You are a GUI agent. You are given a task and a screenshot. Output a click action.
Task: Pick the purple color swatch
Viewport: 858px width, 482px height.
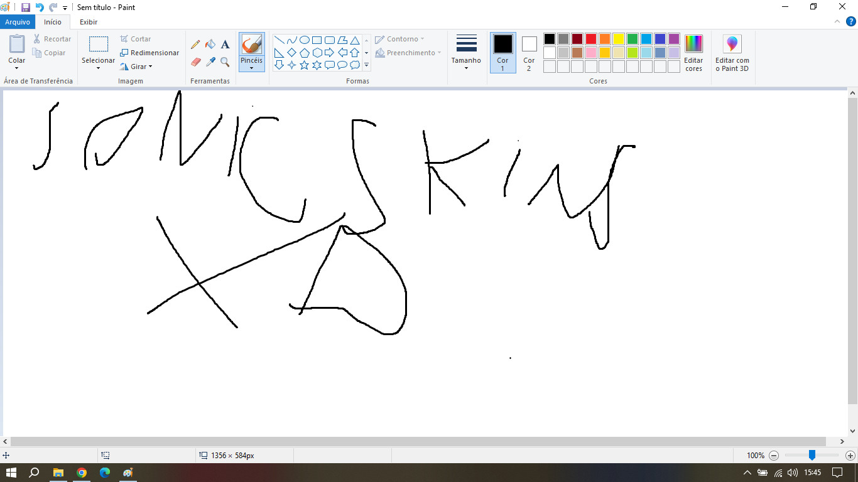[x=674, y=39]
